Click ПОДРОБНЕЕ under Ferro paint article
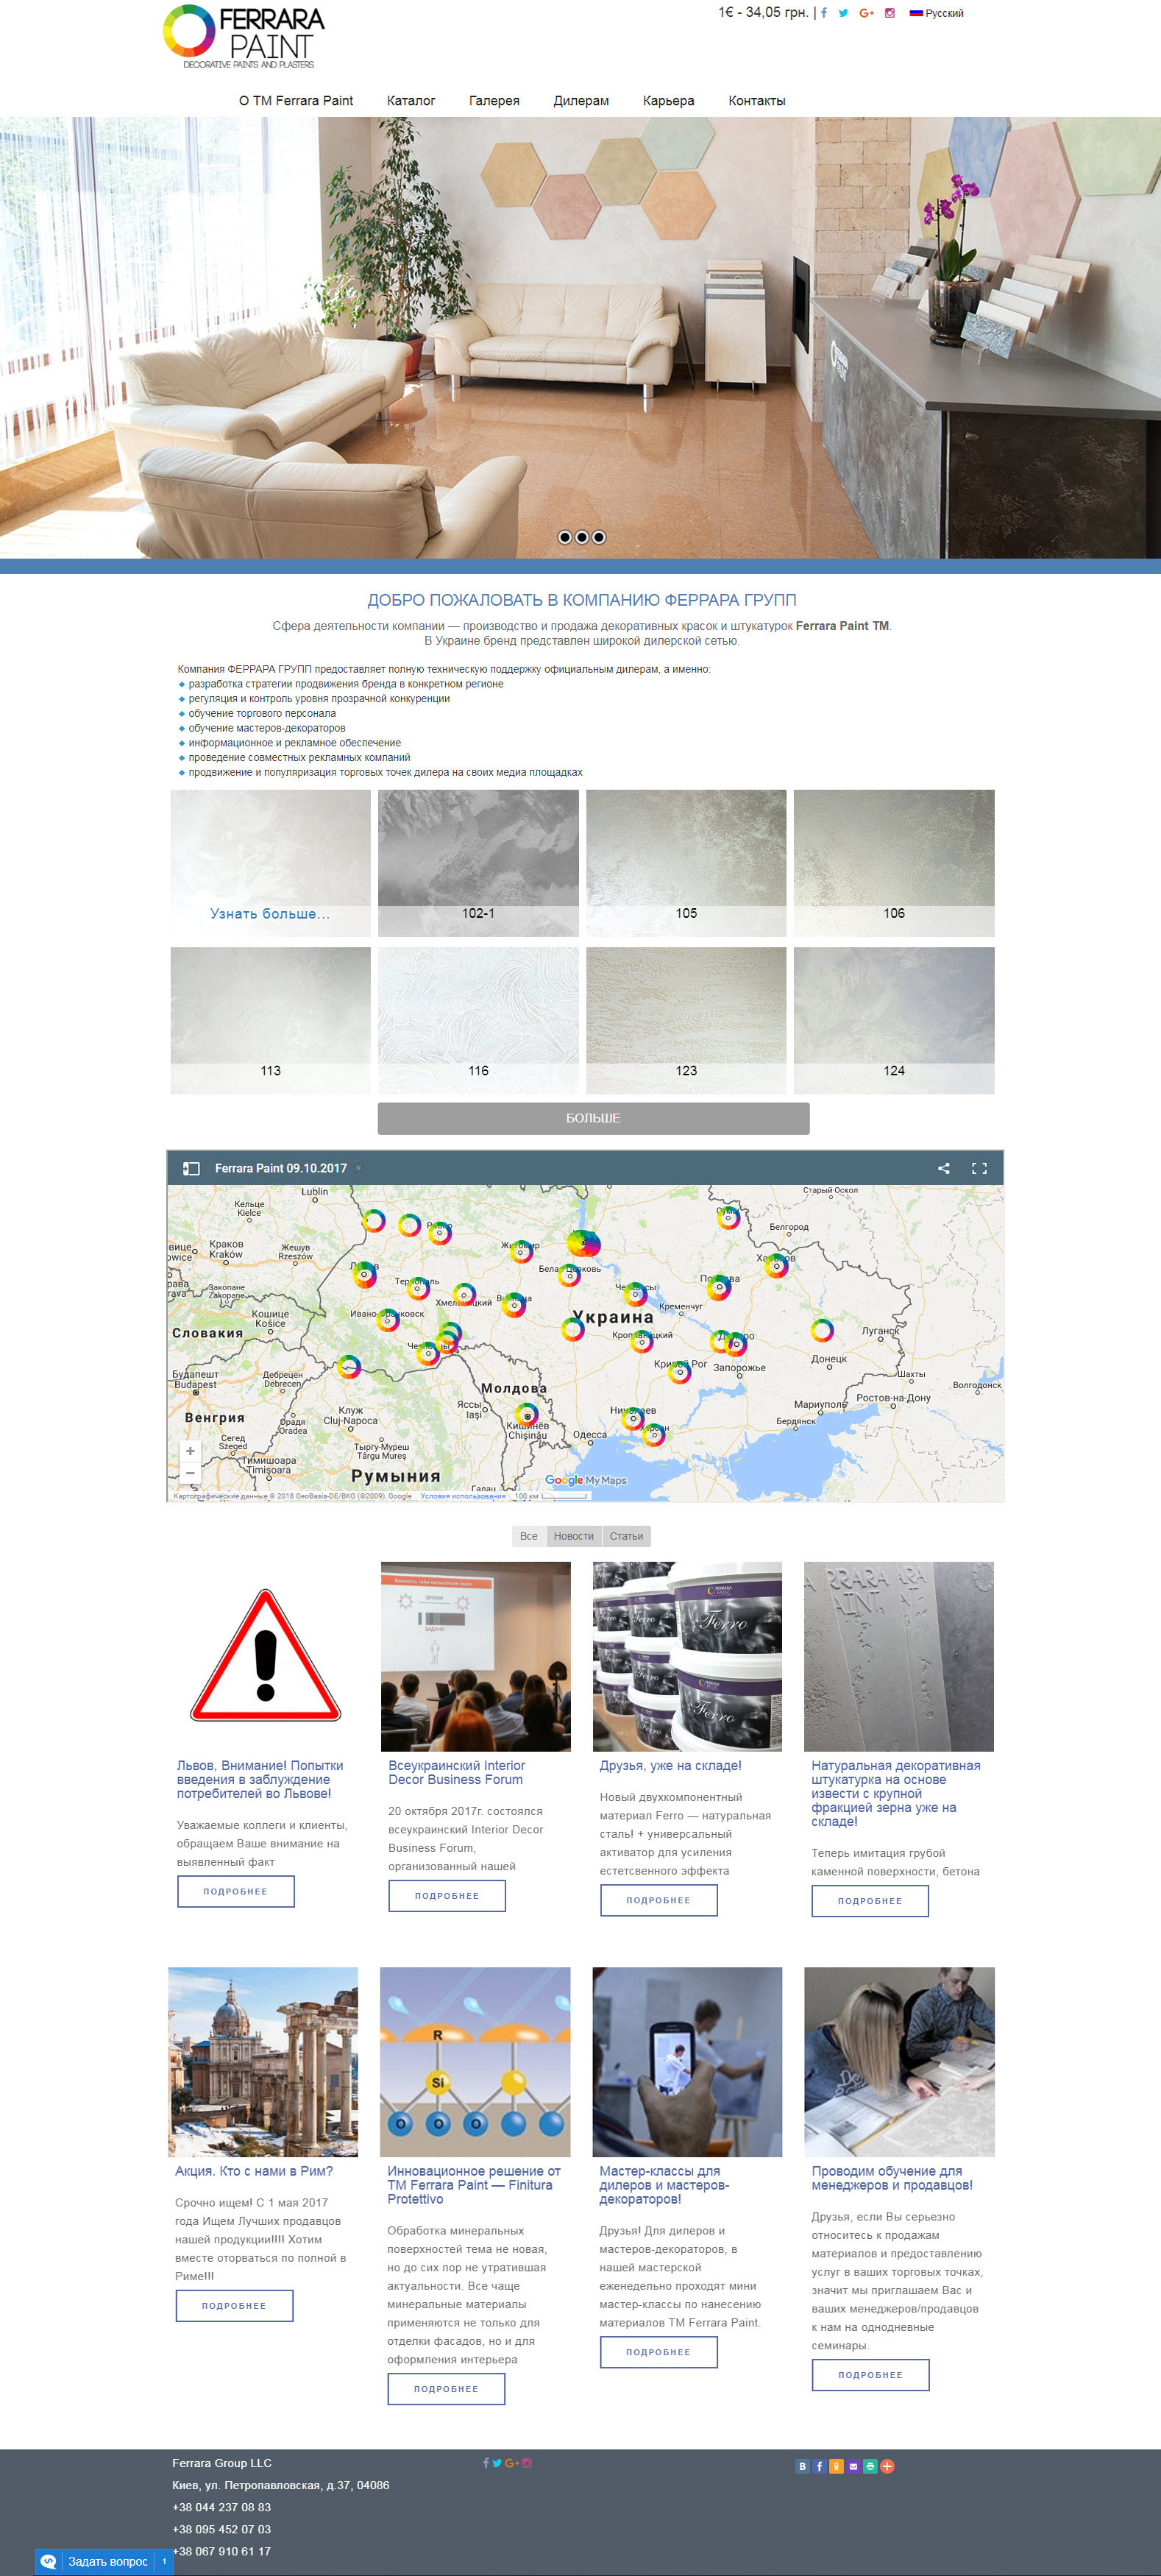Screen dimensions: 1161x2576 pos(659,1900)
